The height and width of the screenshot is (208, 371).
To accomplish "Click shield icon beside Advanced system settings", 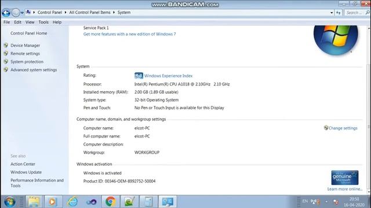I will [6, 69].
